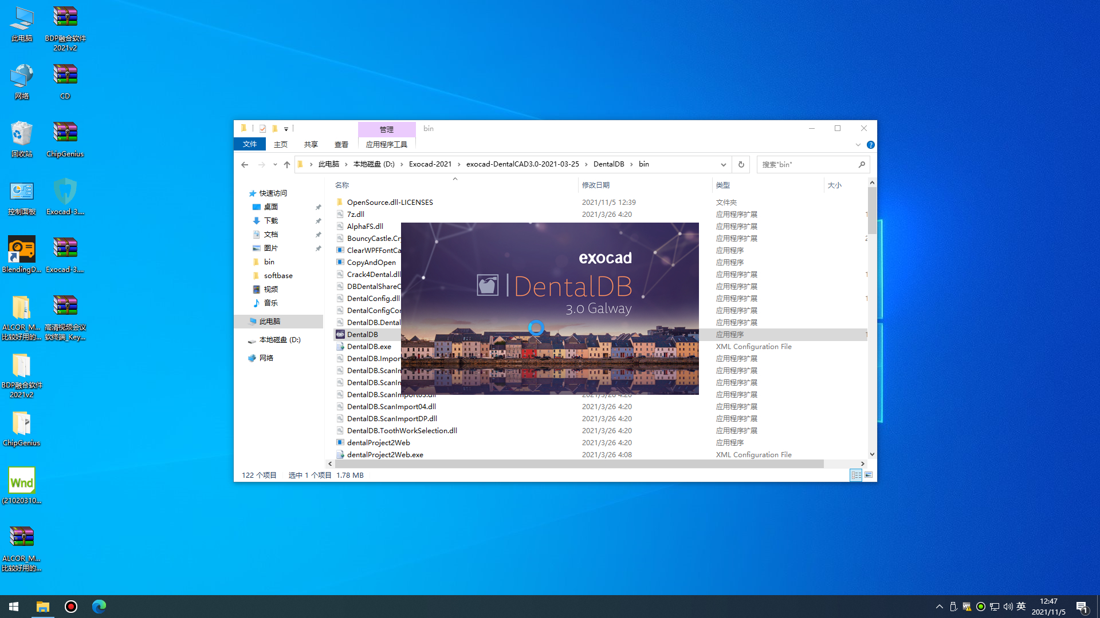1100x618 pixels.
Task: Expand the DentalDB breadcrumb chevron
Action: tap(632, 164)
